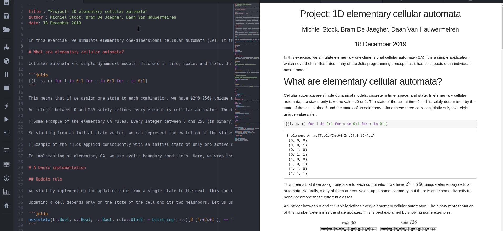Click the 'Cellular automata are simple' line in editor
Screen dimensions: 503x231
pyautogui.click(x=130, y=64)
